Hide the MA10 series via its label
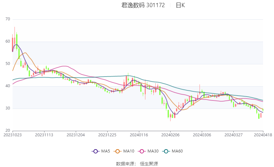This screenshot has width=274, height=167. pyautogui.click(x=129, y=151)
